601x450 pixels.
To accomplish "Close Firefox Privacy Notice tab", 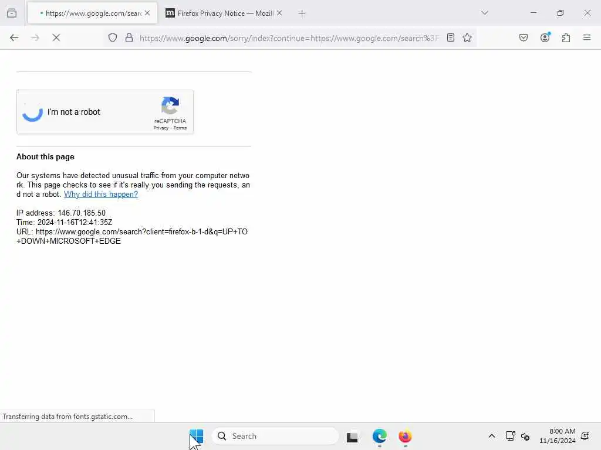I will click(279, 13).
